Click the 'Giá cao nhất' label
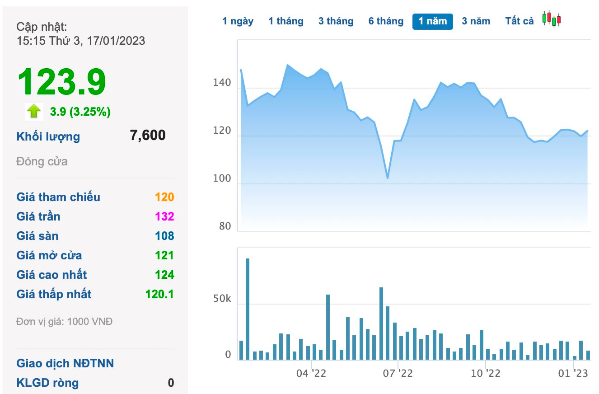599x394 pixels. pos(51,275)
